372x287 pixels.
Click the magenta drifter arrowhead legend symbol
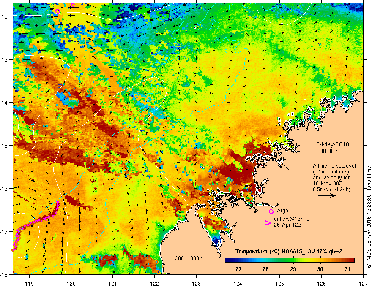point(268,223)
